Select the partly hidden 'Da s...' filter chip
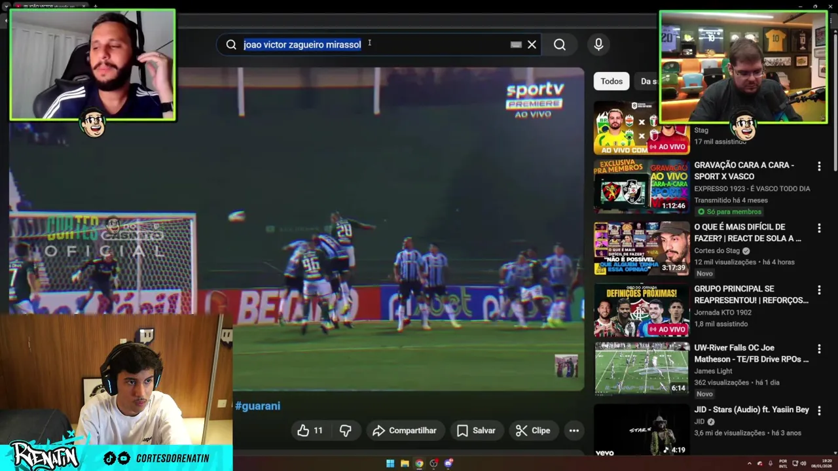 (648, 81)
